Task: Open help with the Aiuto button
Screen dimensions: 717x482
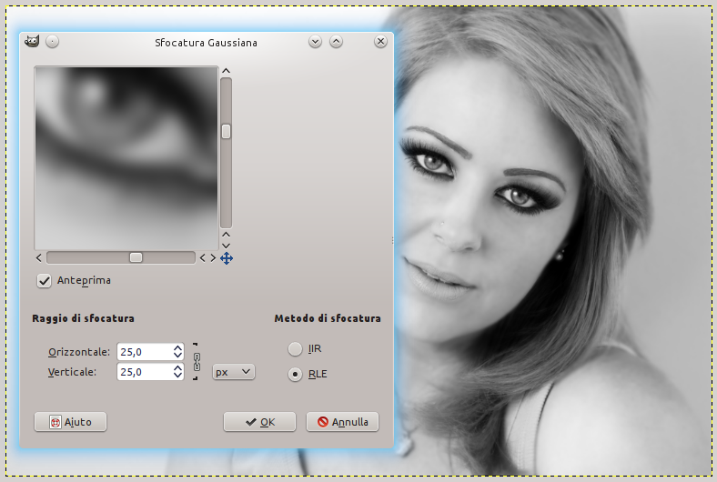Action: [70, 422]
